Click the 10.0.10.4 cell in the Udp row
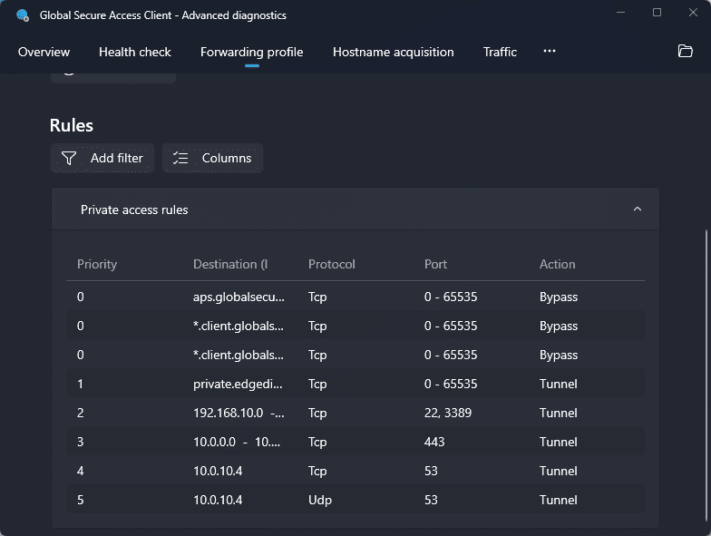The width and height of the screenshot is (711, 536). point(218,501)
